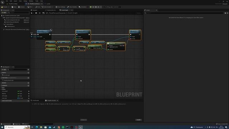The height and width of the screenshot is (129, 229).
Task: Open the debug object selector dropdown
Action: coord(112,7)
